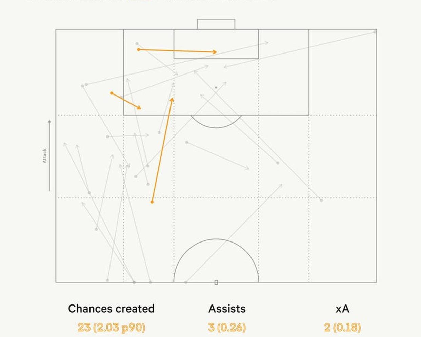The image size is (421, 337).
Task: Select the penalty arc outside the box
Action: [x=216, y=122]
